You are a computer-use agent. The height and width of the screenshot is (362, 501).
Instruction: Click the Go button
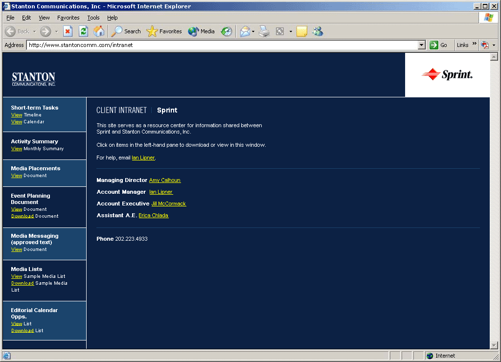tap(438, 45)
